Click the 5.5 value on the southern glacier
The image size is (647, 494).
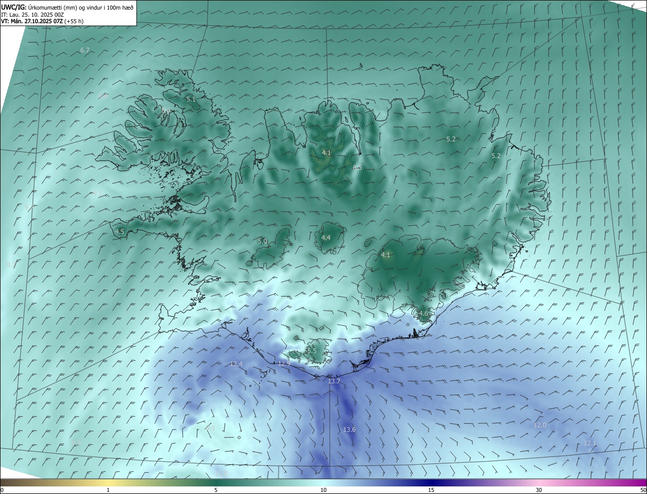tap(311, 351)
